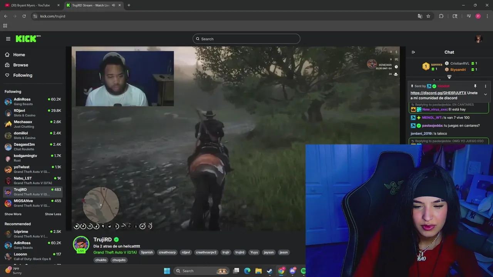This screenshot has height=277, width=493.
Task: Bookmark this page with the star icon
Action: [x=428, y=16]
